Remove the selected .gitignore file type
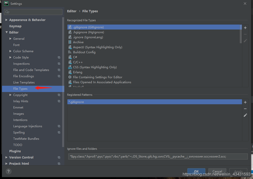253x179 pixels. (245, 34)
